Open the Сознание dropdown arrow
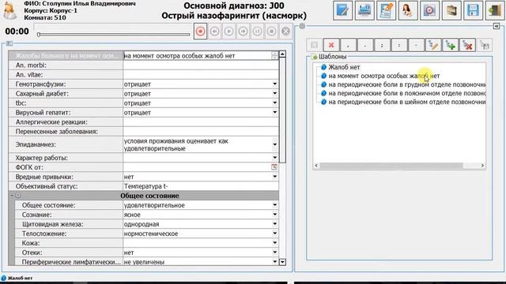 point(274,215)
